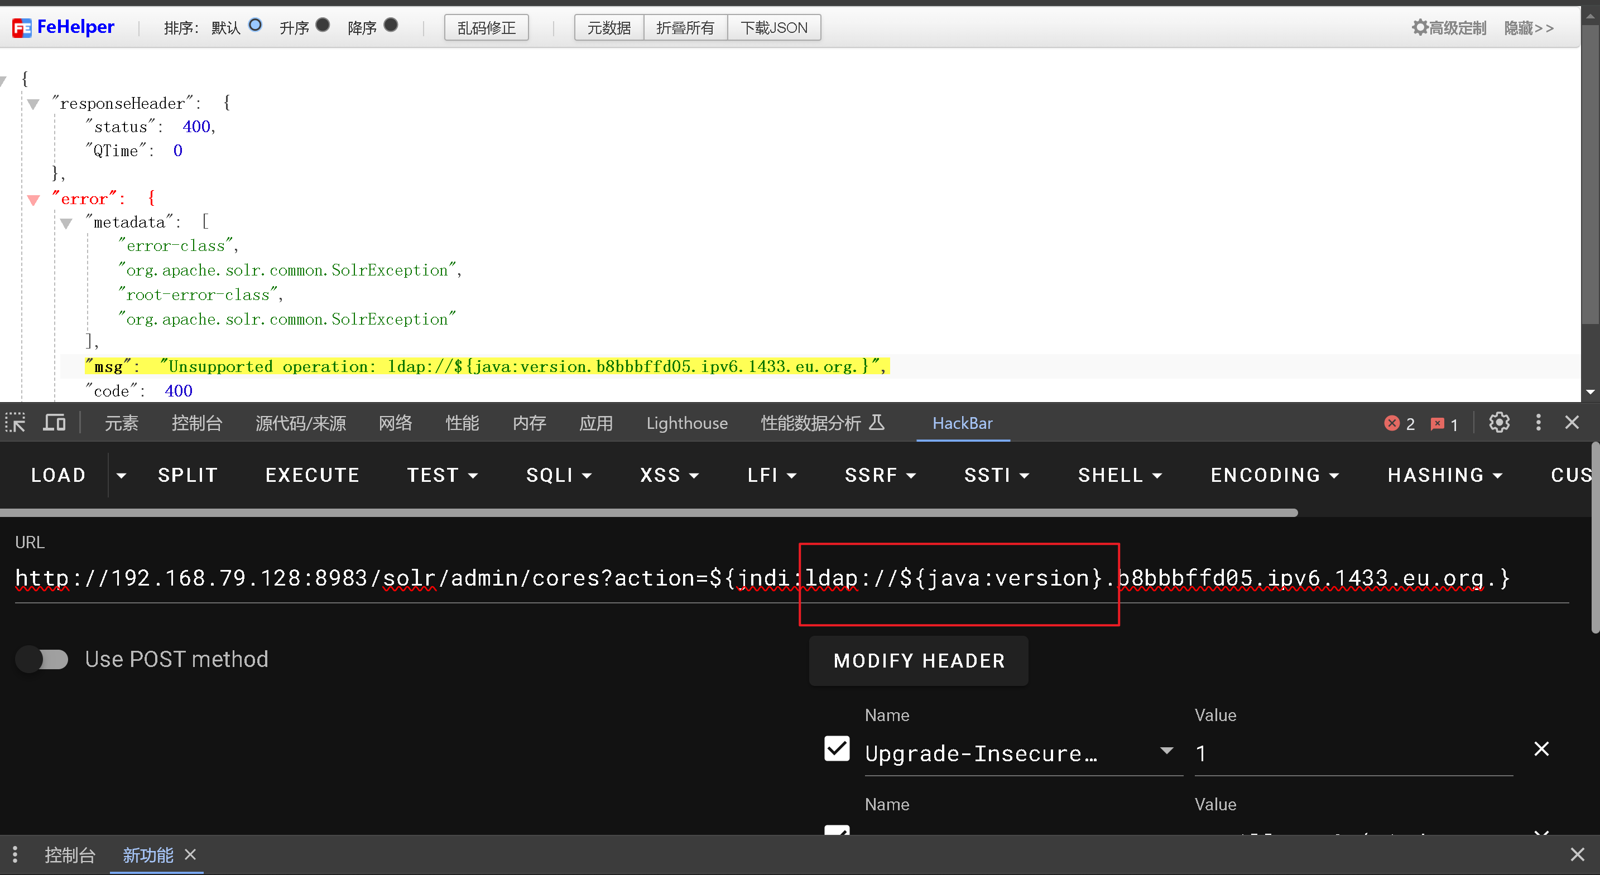This screenshot has height=875, width=1600.
Task: Click the inspect element picker icon
Action: point(16,423)
